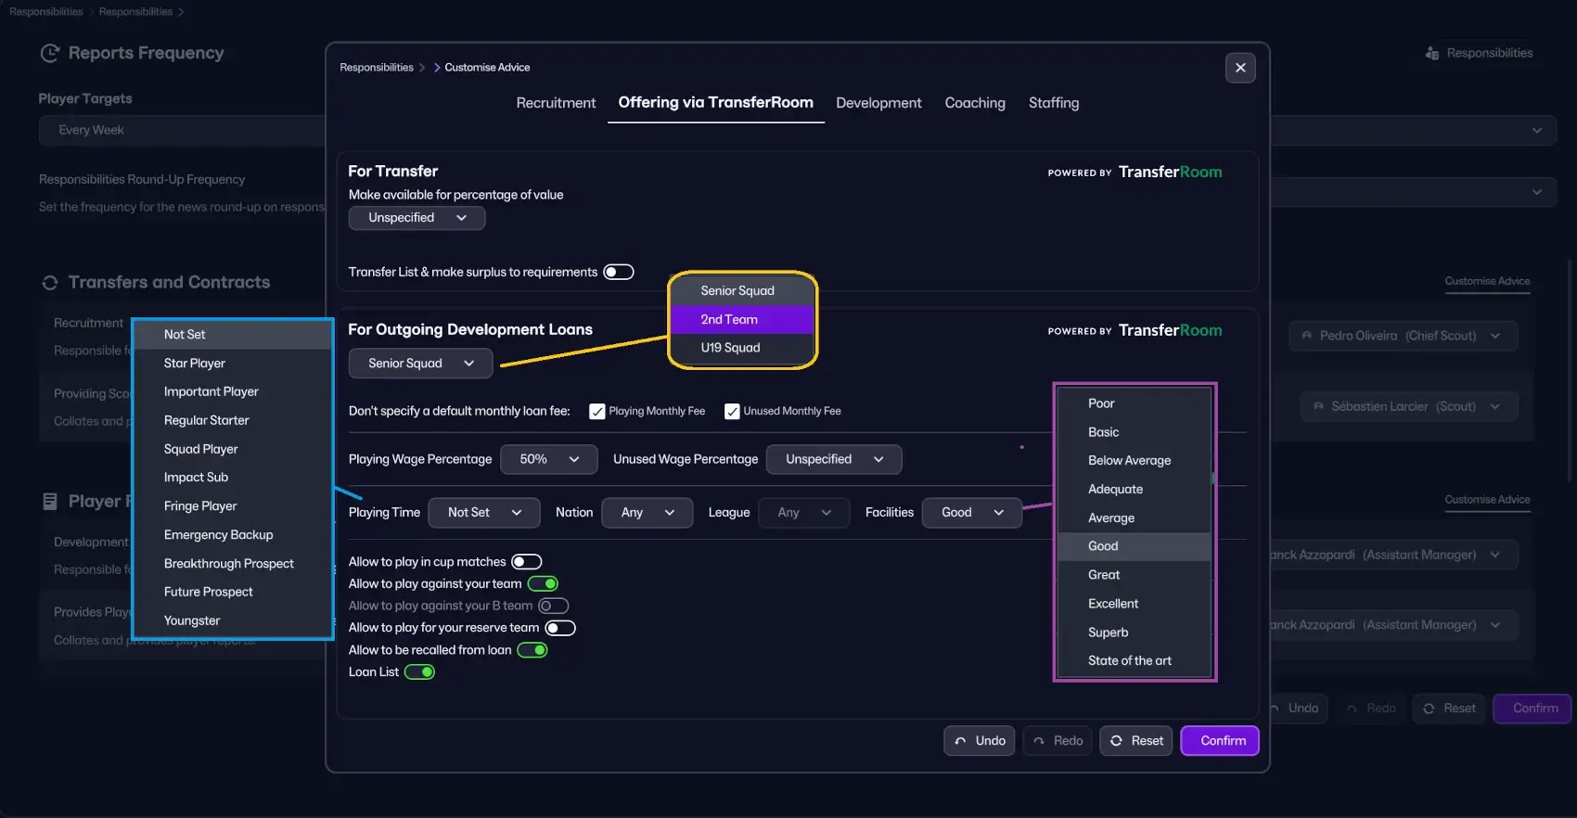Toggle Allow to play against your B team
Viewport: 1577px width, 818px height.
pyautogui.click(x=553, y=607)
